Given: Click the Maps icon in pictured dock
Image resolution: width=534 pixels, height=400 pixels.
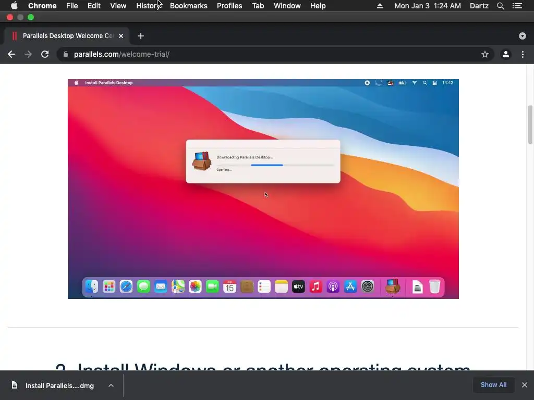Looking at the screenshot, I should [x=178, y=287].
